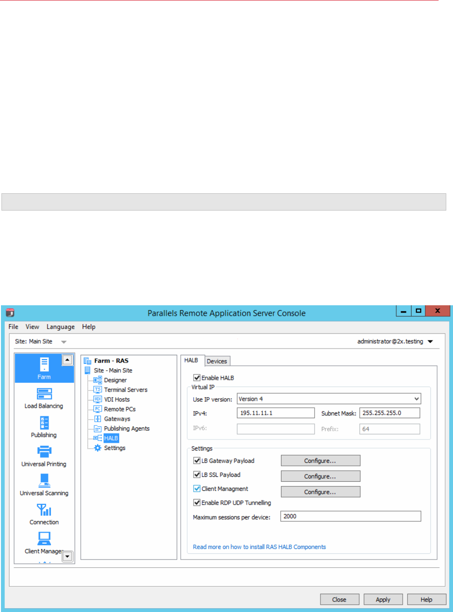Open the Use IP version dropdown

329,399
